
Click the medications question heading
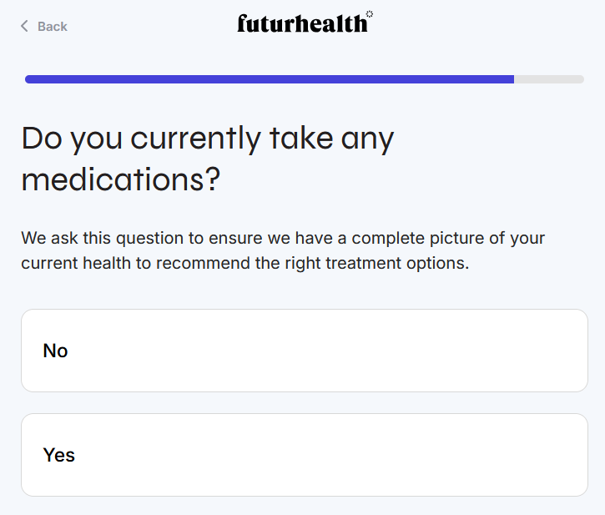pos(207,159)
